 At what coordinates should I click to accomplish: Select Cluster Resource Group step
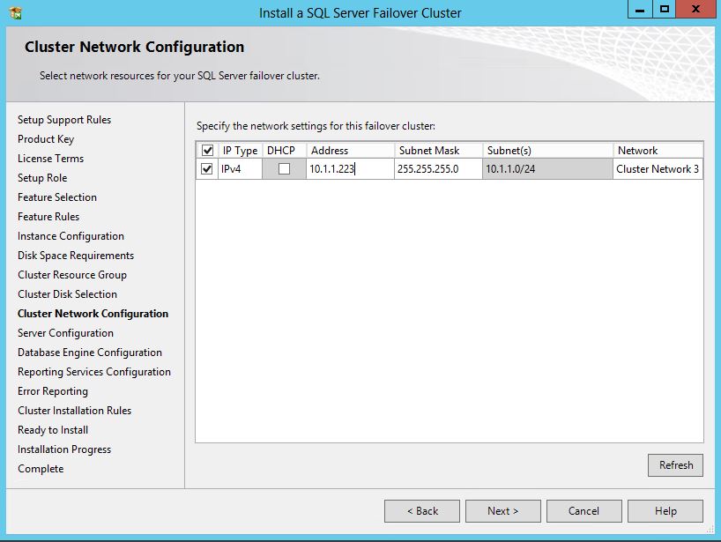coord(72,275)
